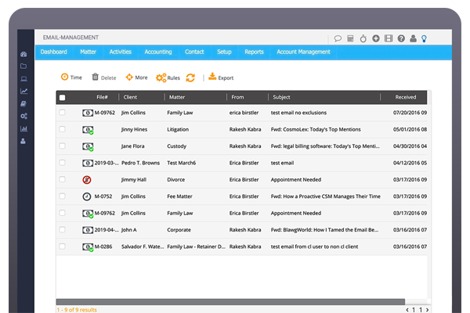This screenshot has height=313, width=470.
Task: Open the calculator icon in header
Action: pos(350,38)
